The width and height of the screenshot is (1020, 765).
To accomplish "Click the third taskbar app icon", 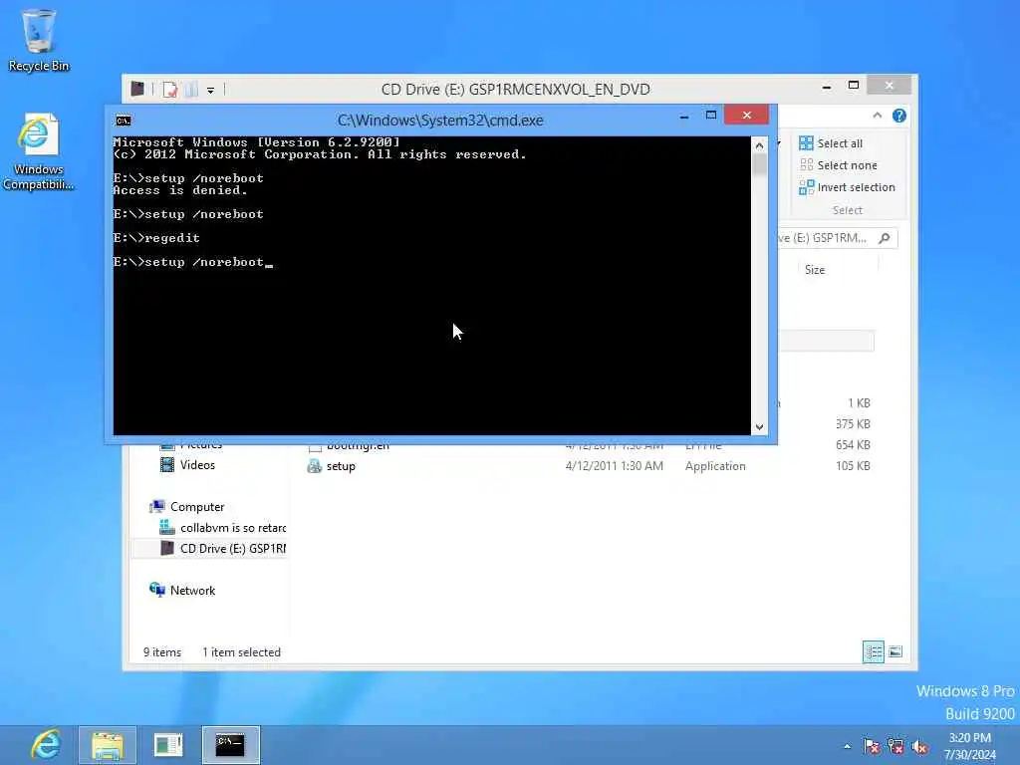I will [x=167, y=745].
